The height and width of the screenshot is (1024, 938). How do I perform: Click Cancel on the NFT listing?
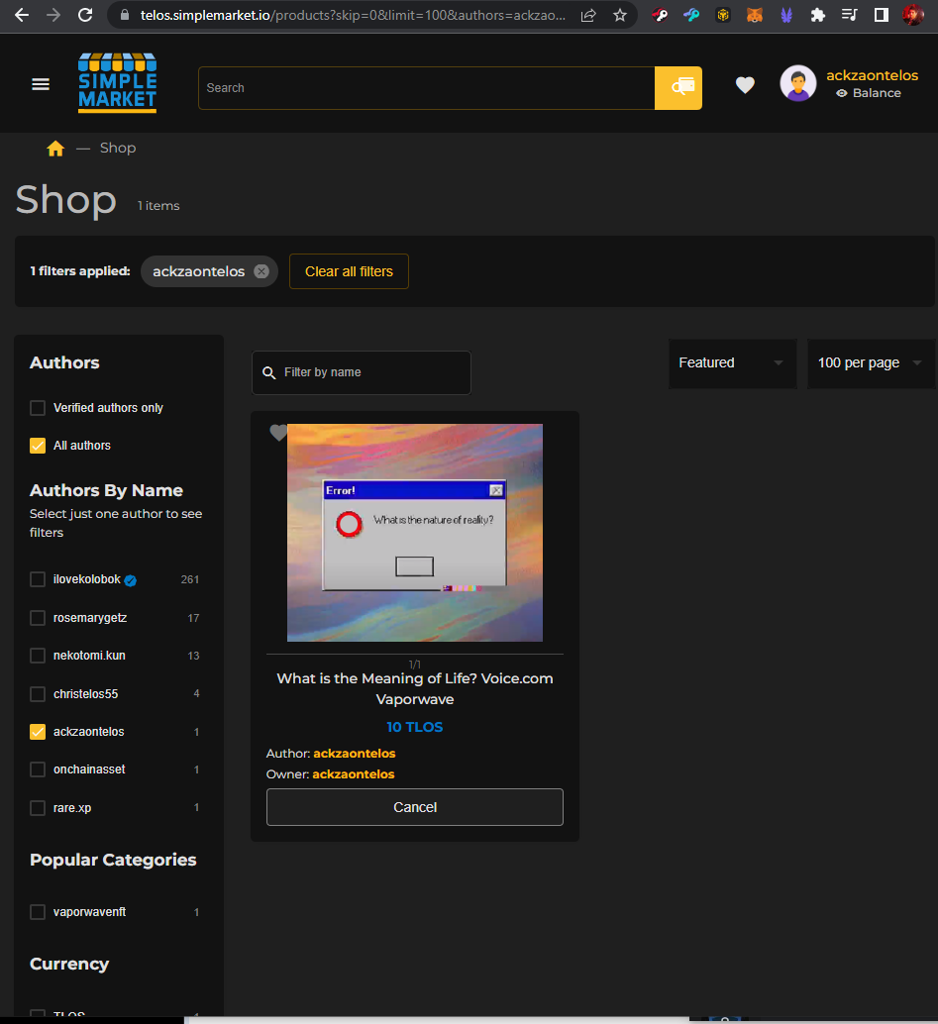(x=415, y=807)
